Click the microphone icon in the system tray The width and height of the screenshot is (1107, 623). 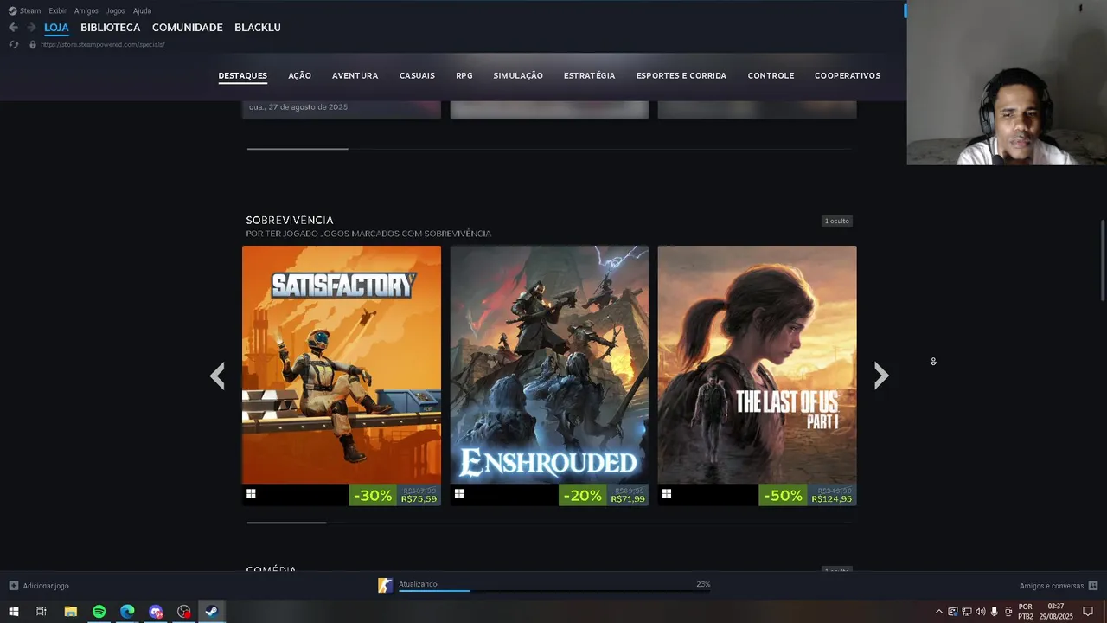[x=995, y=612]
